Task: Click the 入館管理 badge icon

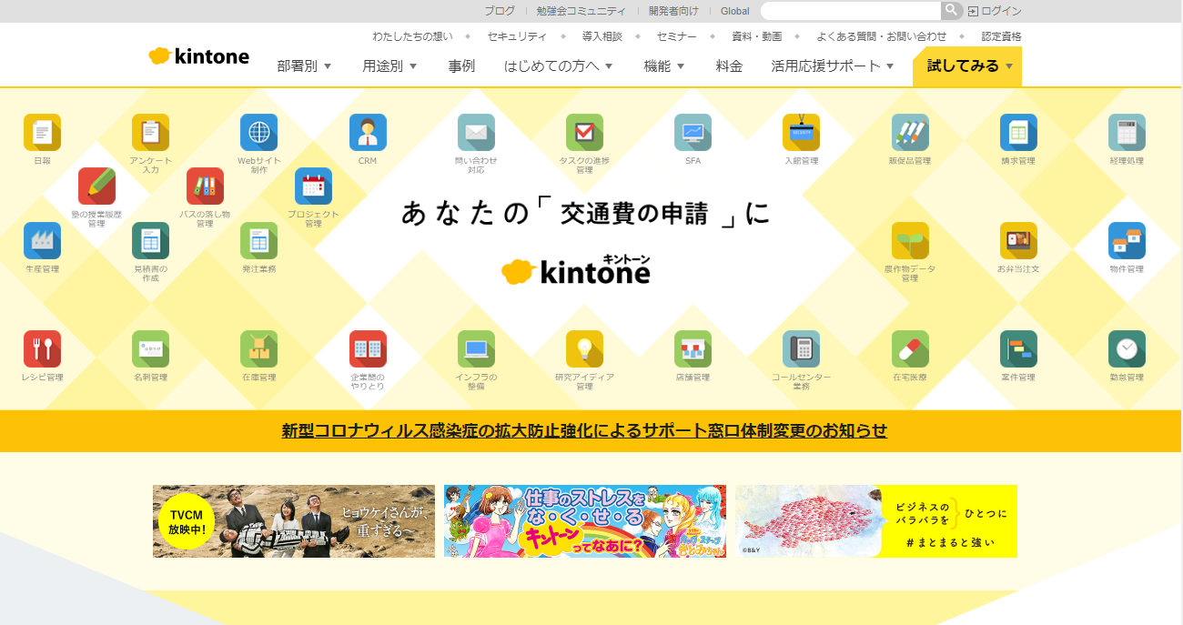Action: click(x=801, y=132)
